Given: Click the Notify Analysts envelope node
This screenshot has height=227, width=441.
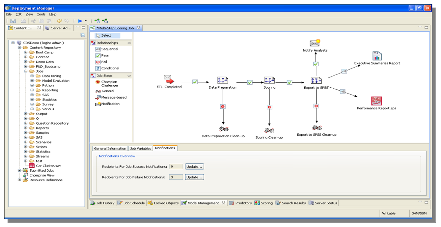Looking at the screenshot, I should click(x=315, y=43).
